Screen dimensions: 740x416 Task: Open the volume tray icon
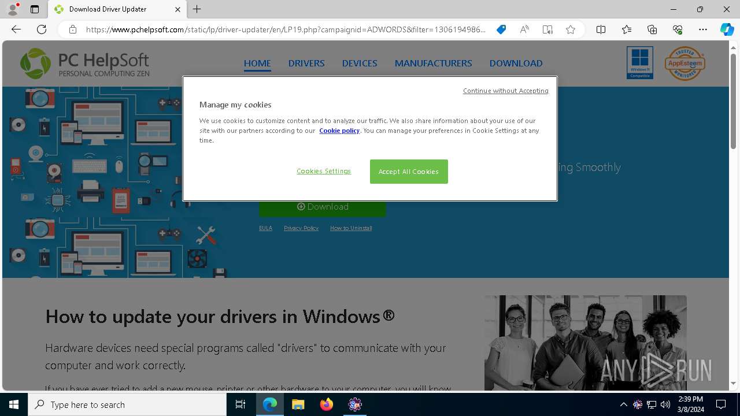click(665, 404)
